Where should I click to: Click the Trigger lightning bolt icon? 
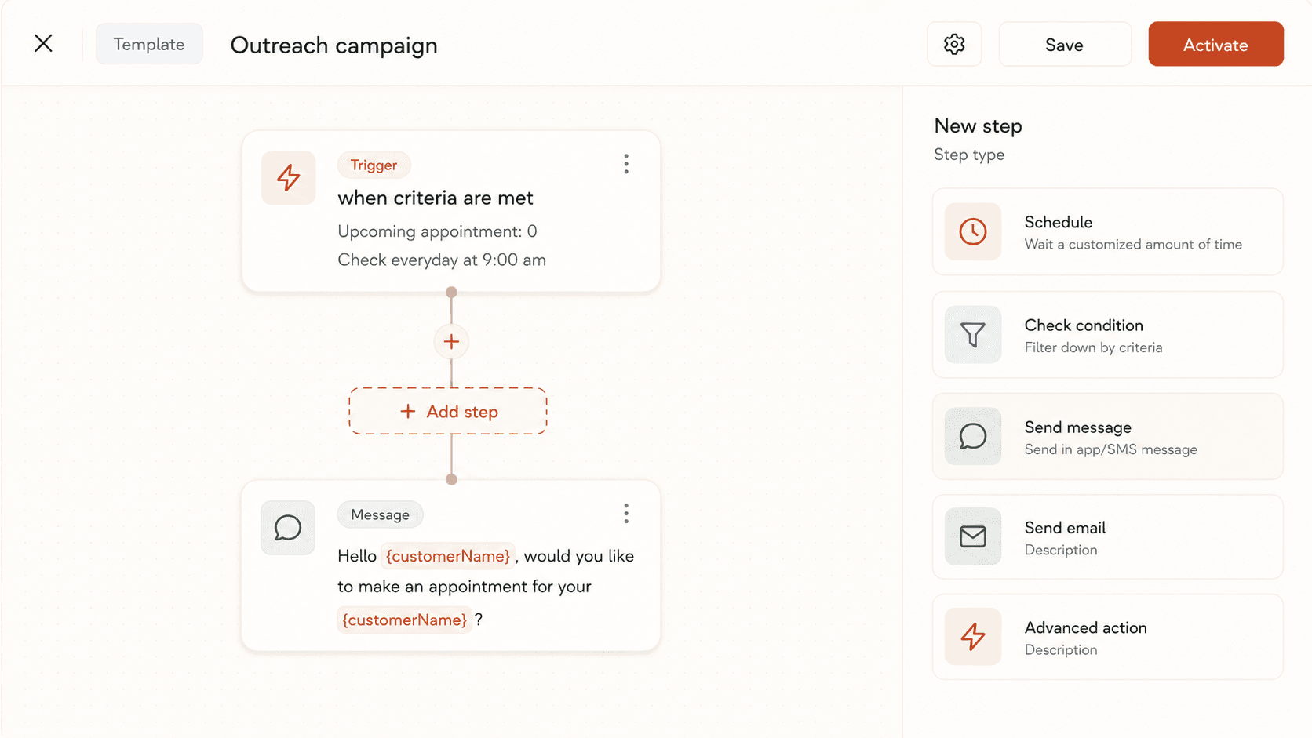pyautogui.click(x=288, y=178)
